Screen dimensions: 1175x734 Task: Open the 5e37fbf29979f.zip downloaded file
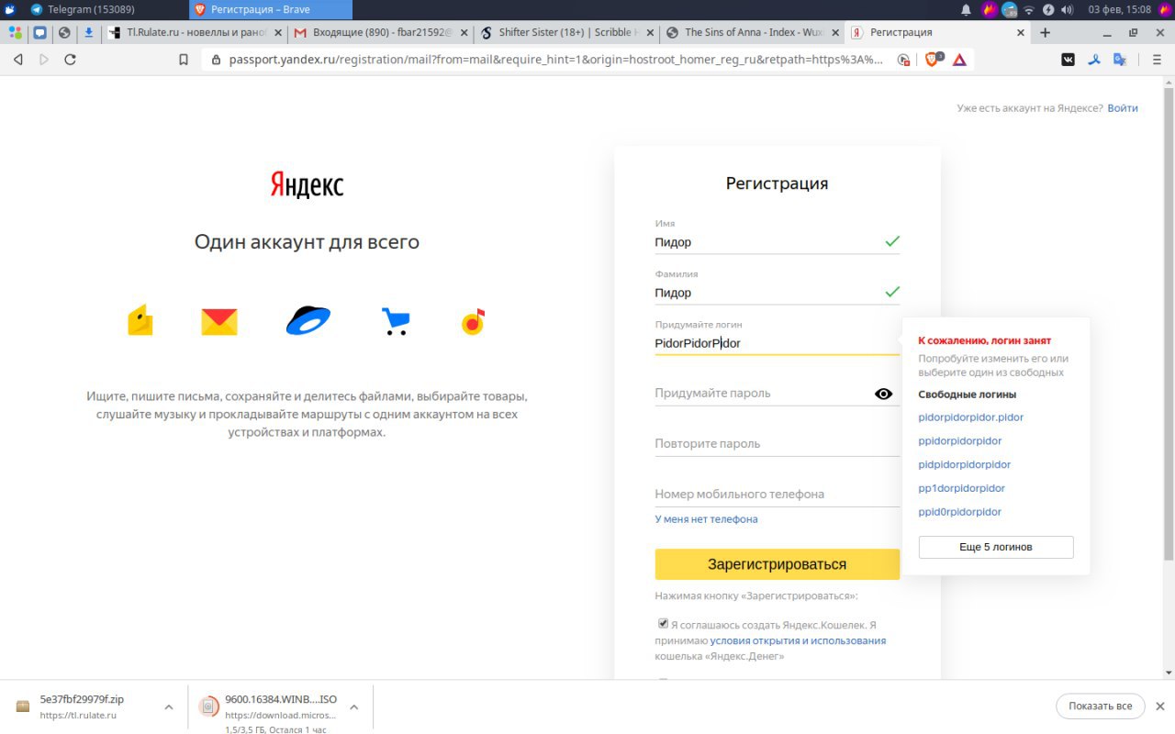[x=81, y=706]
